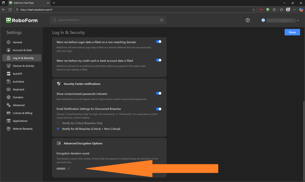The image size is (305, 182).
Task: Open the Copilot sidebar icon
Action: [301, 10]
